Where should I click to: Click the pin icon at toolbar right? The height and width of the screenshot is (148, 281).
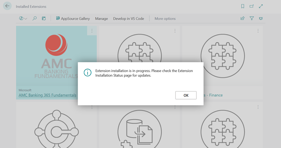click(261, 18)
